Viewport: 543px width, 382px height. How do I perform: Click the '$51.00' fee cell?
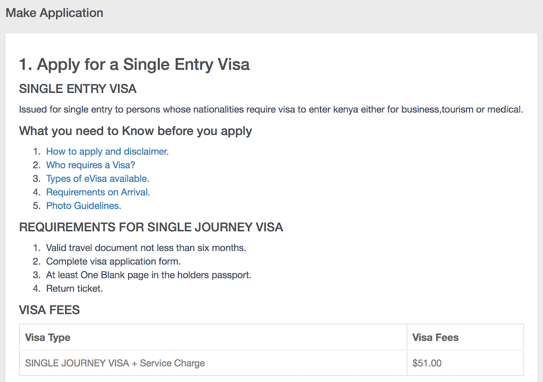(x=427, y=363)
